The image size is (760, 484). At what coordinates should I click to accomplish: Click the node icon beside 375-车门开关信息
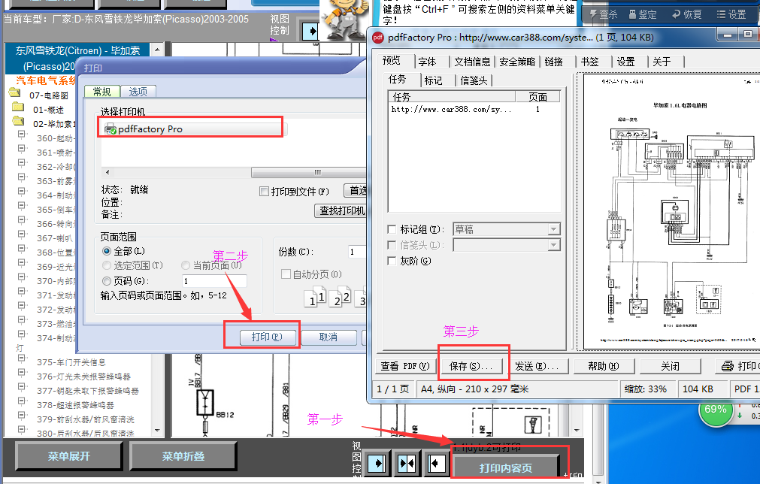22,359
